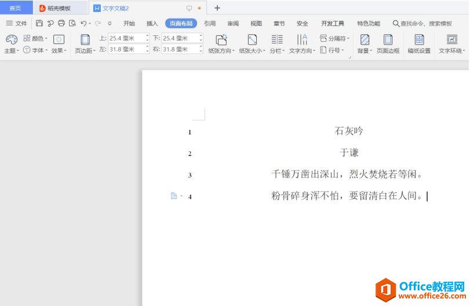Image resolution: width=470 pixels, height=306 pixels.
Task: Click the export to PDF icon beside Save
Action: [x=50, y=23]
